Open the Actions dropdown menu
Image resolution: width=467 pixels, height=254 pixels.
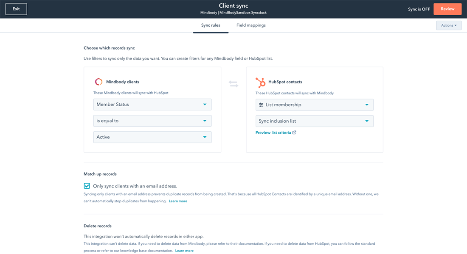[449, 25]
